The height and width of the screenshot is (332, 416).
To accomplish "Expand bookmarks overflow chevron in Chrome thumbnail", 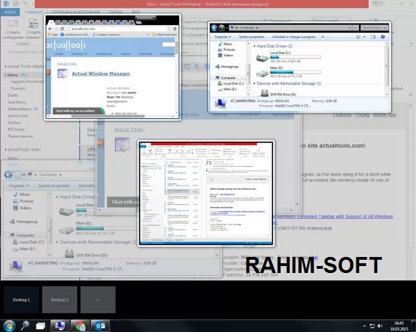I will pyautogui.click(x=148, y=35).
